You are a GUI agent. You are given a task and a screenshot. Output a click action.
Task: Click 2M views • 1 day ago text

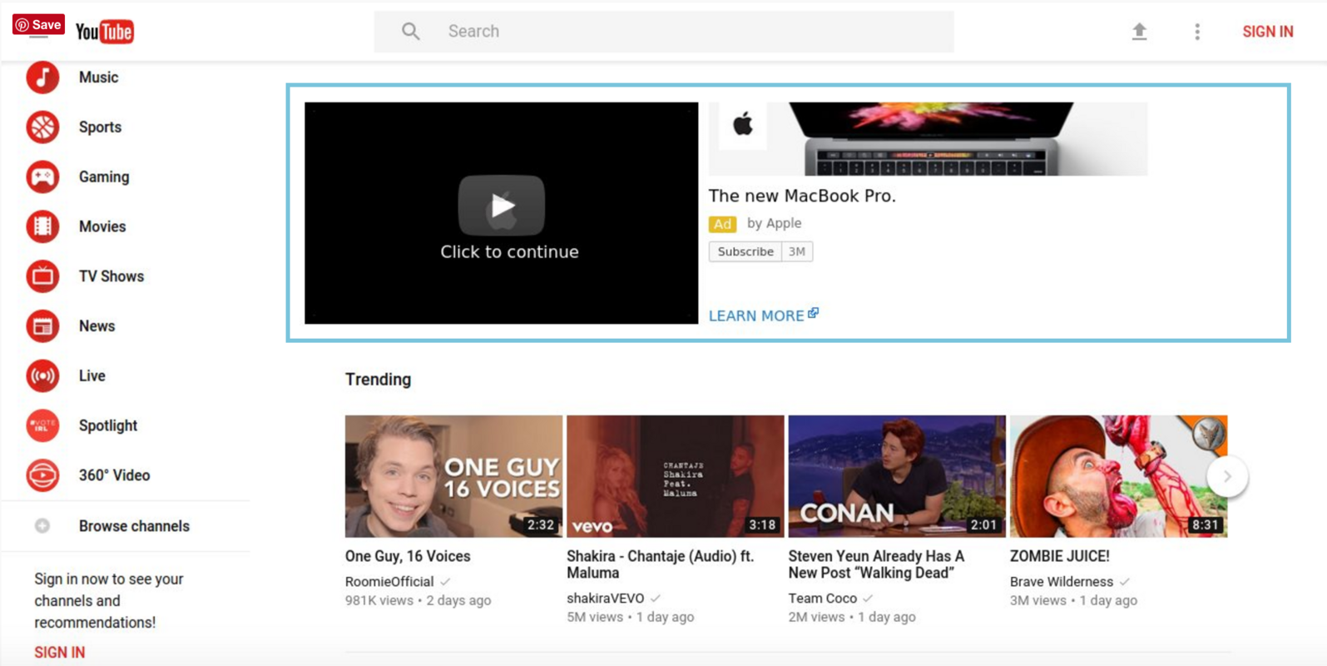click(852, 617)
